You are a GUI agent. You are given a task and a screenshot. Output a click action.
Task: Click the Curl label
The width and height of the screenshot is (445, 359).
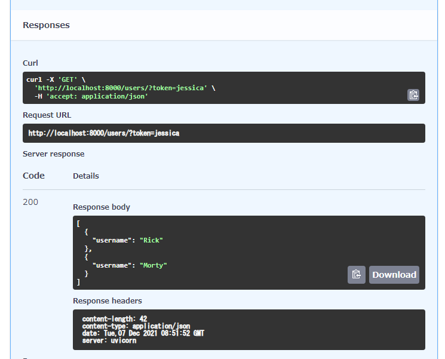point(30,63)
